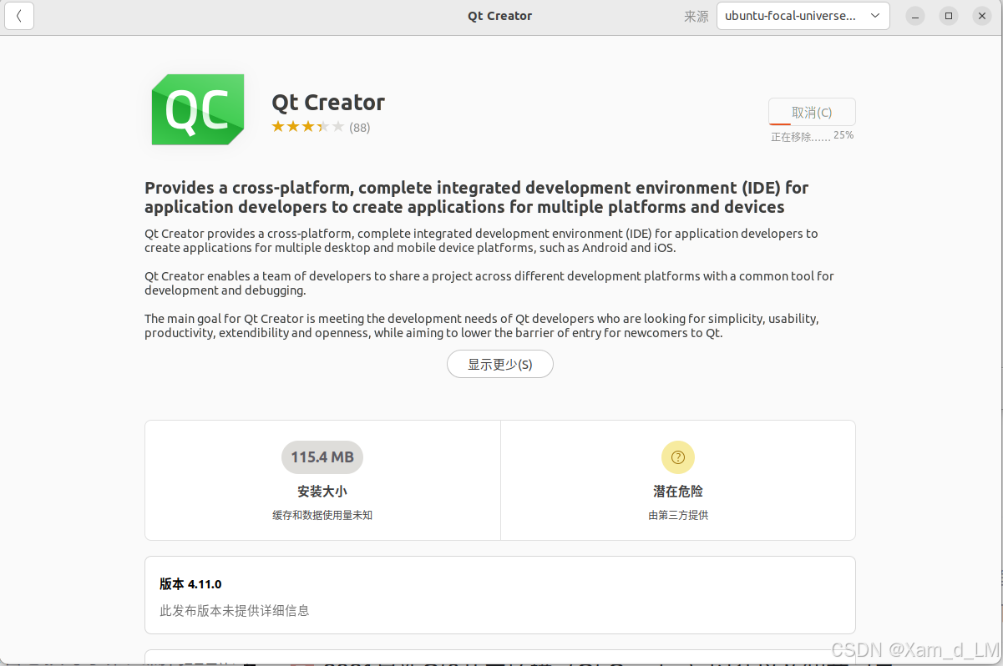
Task: Close the software center window
Action: (x=982, y=16)
